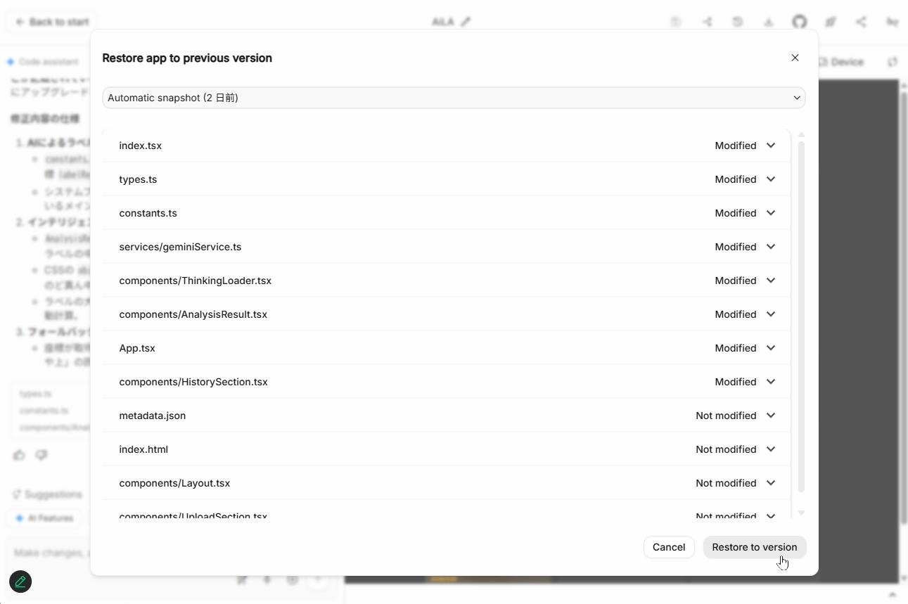
Task: Expand the services/geminiService.ts changes
Action: pos(771,247)
